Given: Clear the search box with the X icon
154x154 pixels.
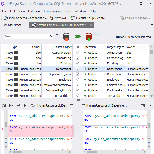Looking at the screenshot, I should click(51, 36).
